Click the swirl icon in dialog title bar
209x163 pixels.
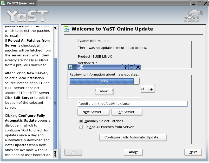[80, 67]
